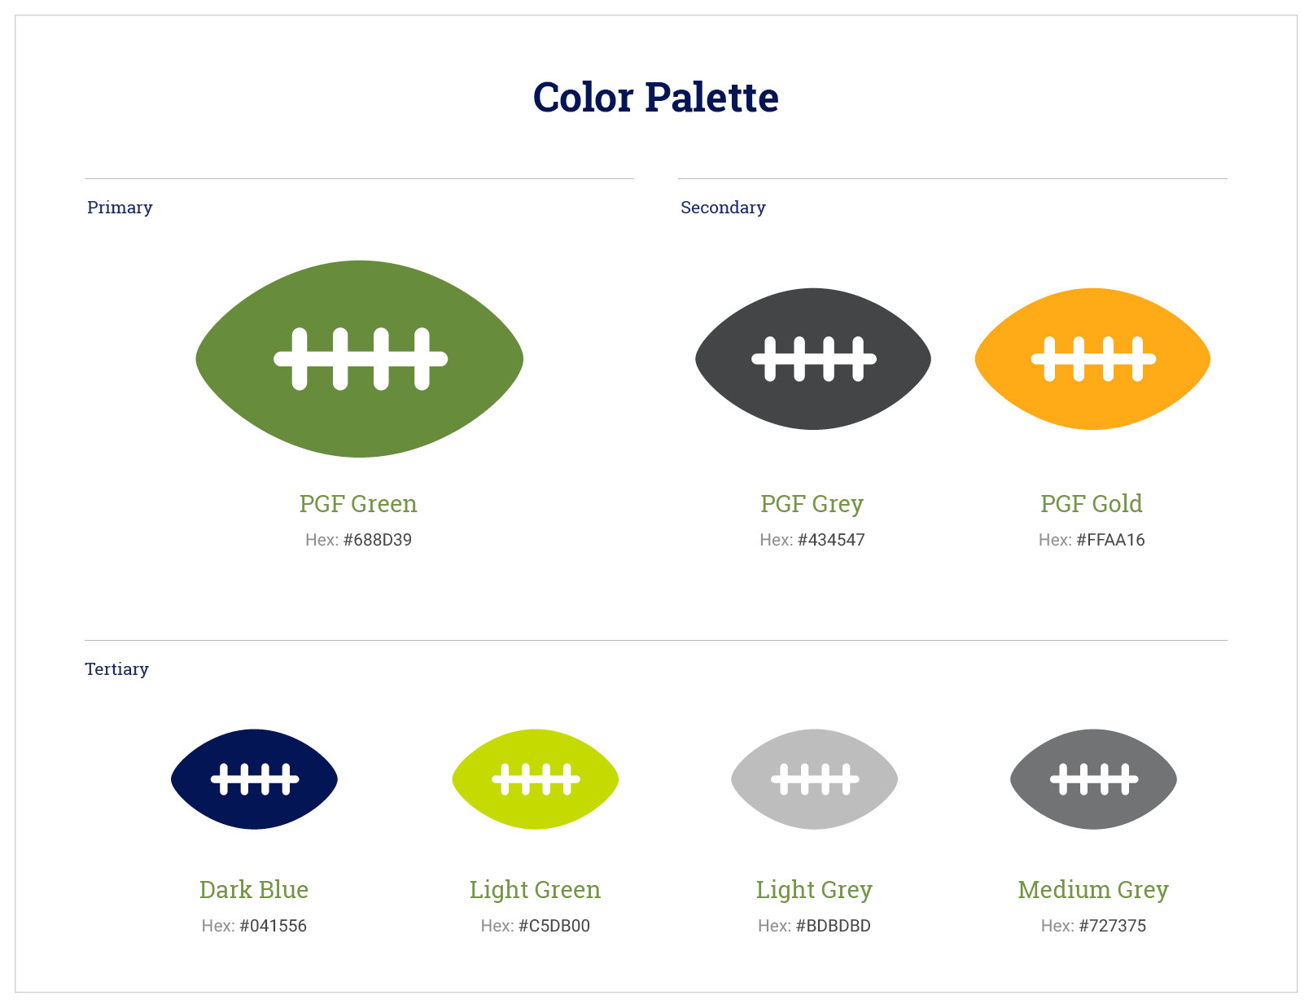Click the white laces on green football
The image size is (1313, 1008).
361,359
